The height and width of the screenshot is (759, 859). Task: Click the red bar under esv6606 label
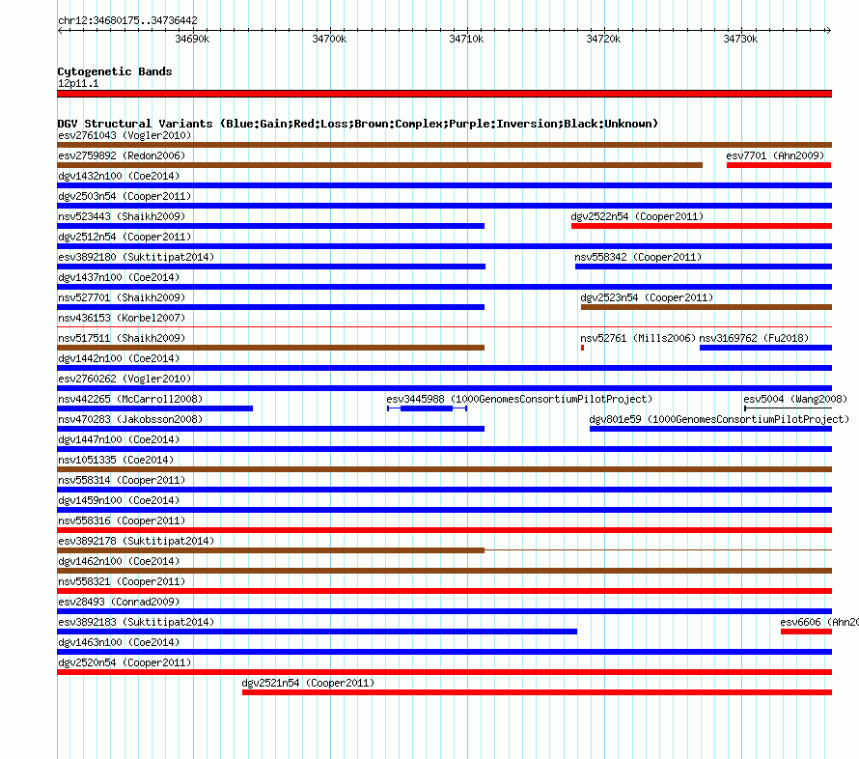tap(806, 632)
